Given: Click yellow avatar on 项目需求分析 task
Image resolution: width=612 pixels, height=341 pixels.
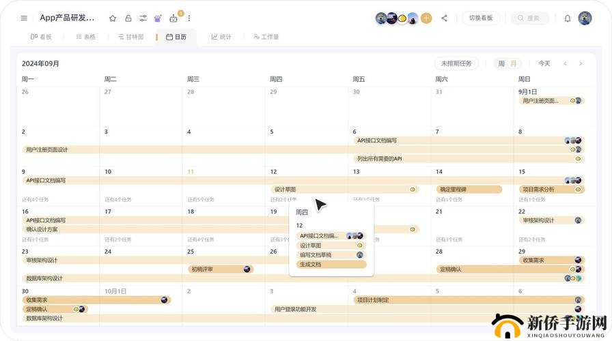Looking at the screenshot, I should 579,190.
